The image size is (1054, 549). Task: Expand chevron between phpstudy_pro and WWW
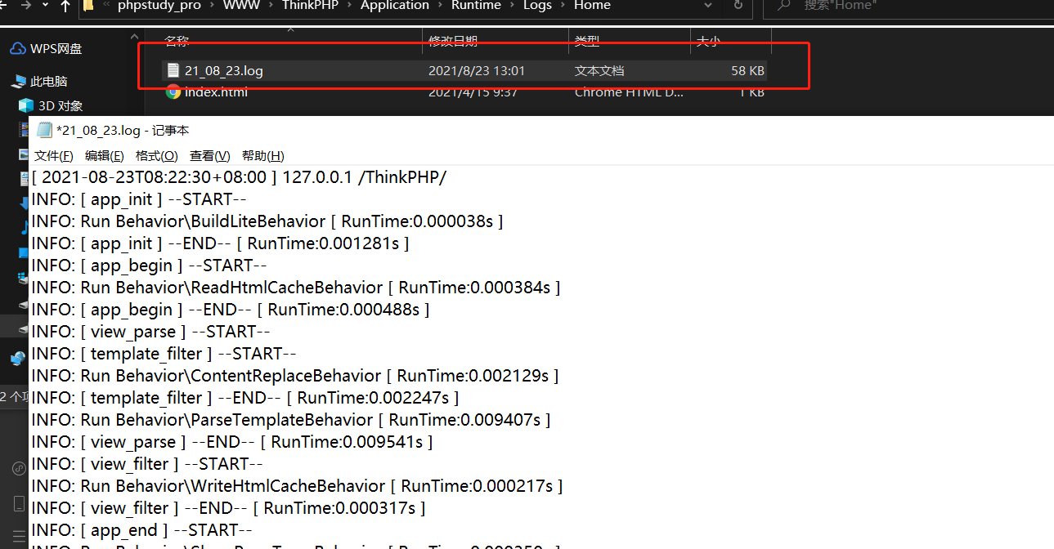212,5
